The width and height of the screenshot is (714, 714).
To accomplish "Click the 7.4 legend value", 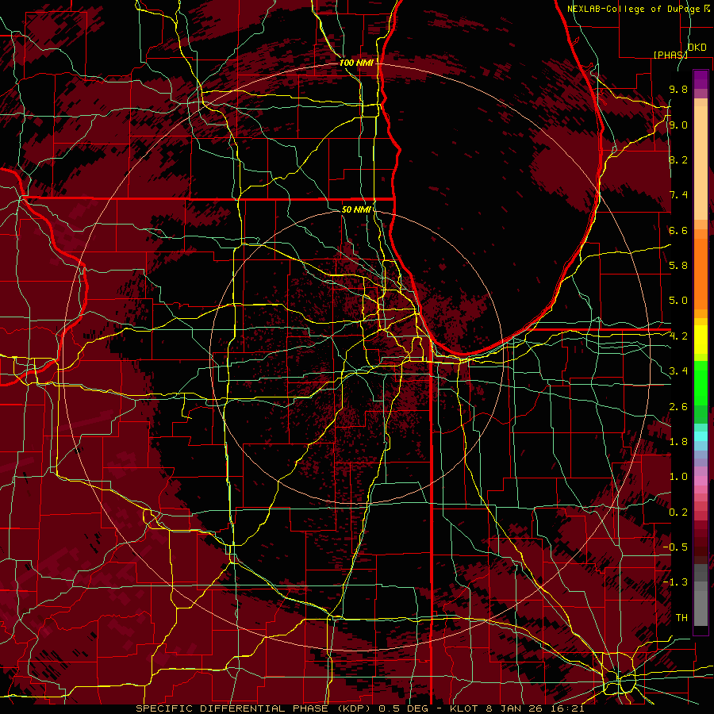I will [678, 195].
